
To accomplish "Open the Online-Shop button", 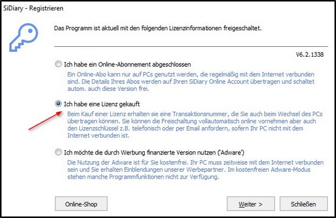I will tap(81, 204).
